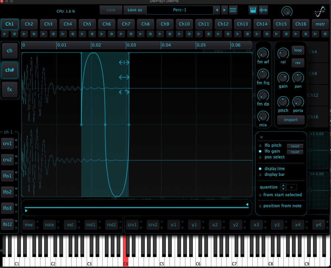Image resolution: width=331 pixels, height=268 pixels.
Task: Collapse the options panel triangle above lfo pitch
Action: [261, 137]
